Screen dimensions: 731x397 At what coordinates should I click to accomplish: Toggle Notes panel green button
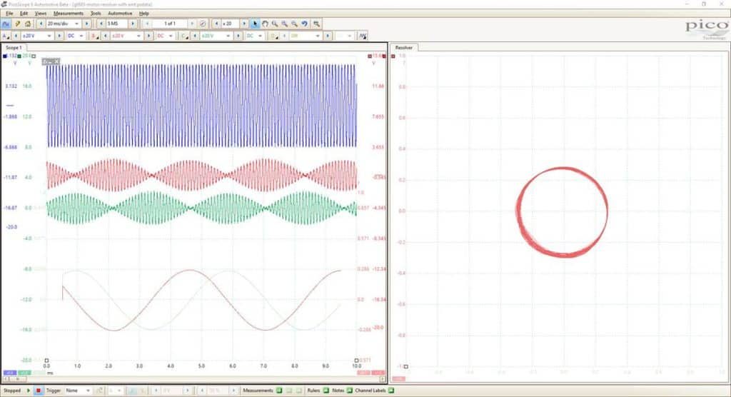point(349,391)
